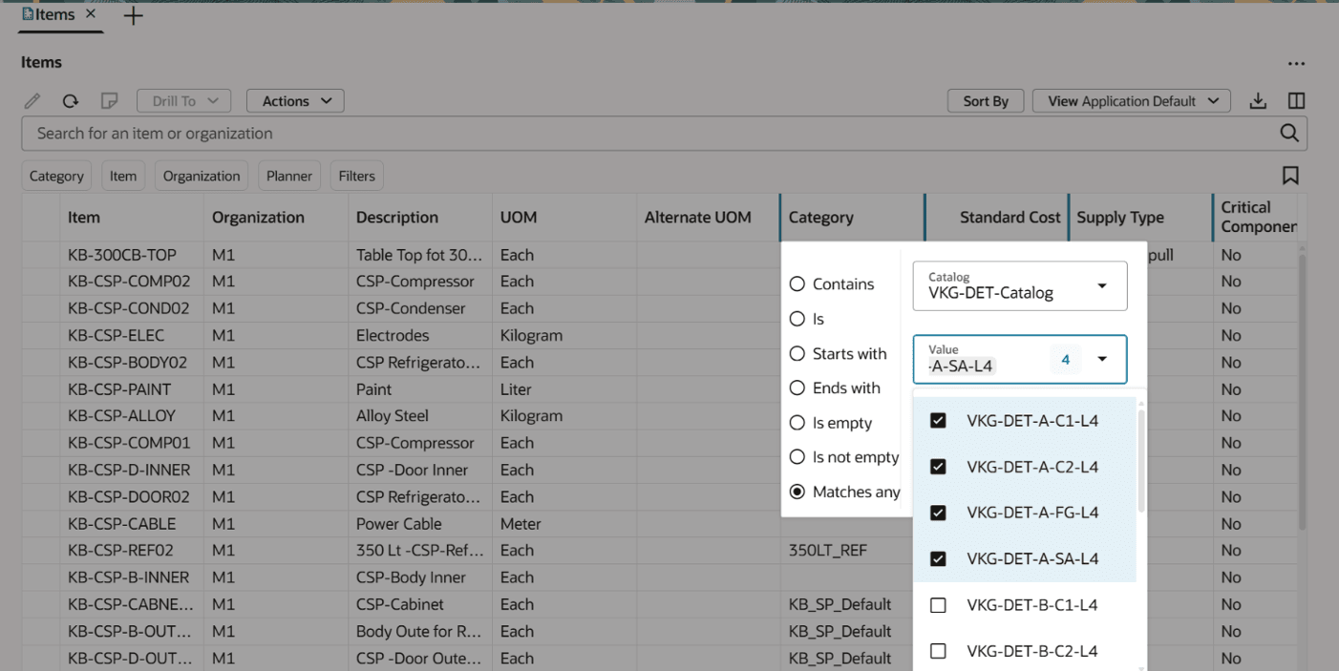Check VKG-DET-B-C2-L4 checkbox
The height and width of the screenshot is (671, 1339).
coord(938,651)
